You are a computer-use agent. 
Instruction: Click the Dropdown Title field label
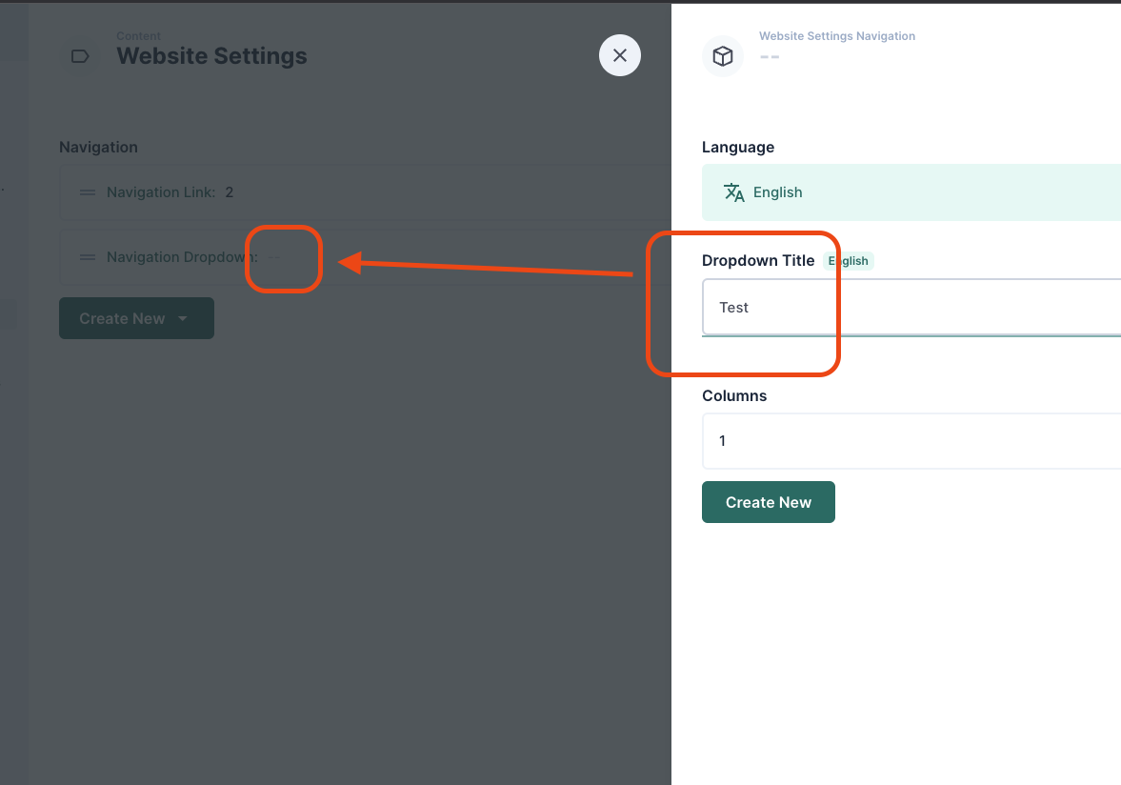click(x=758, y=260)
